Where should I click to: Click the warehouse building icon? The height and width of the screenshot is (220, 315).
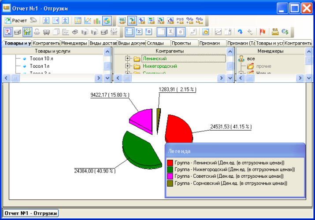[x=66, y=32]
